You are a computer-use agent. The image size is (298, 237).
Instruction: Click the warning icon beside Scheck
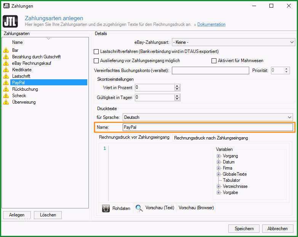6,95
